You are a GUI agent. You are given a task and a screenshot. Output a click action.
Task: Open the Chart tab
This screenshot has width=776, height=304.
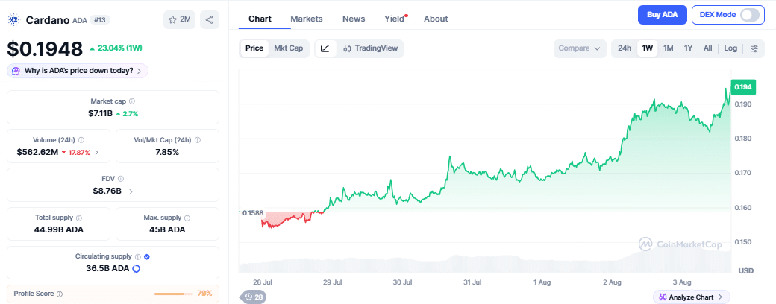260,19
